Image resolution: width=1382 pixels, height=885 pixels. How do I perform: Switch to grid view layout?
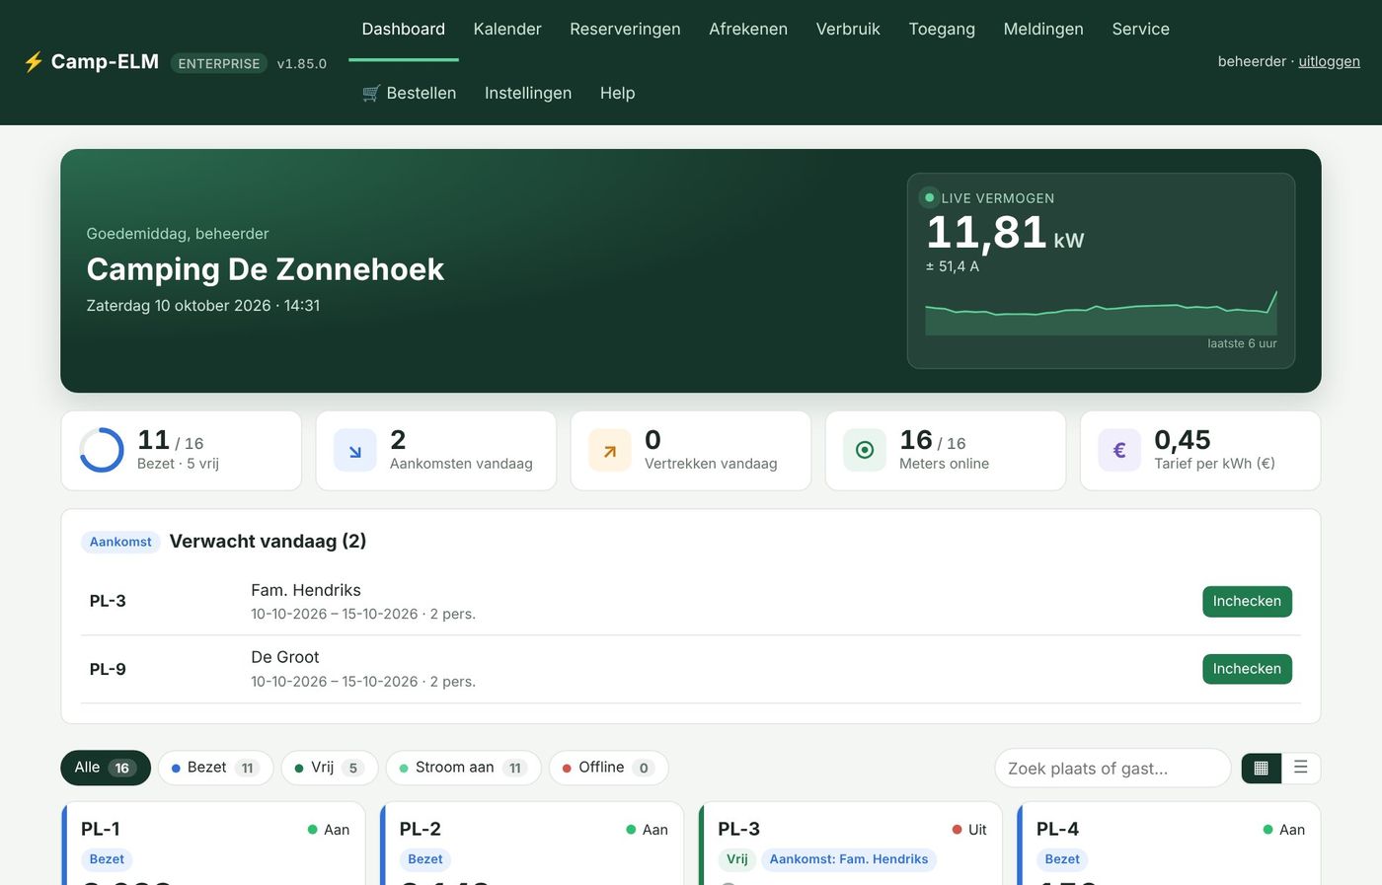(1262, 768)
